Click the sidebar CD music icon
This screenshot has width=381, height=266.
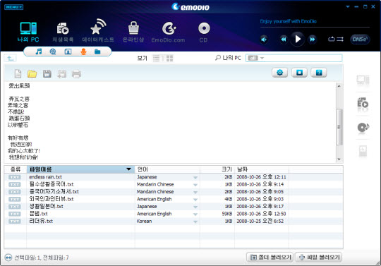(363, 127)
